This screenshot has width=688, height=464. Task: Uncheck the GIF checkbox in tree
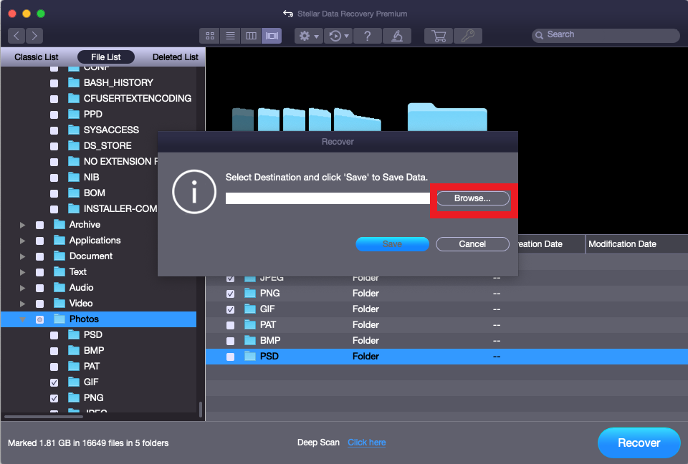[54, 383]
